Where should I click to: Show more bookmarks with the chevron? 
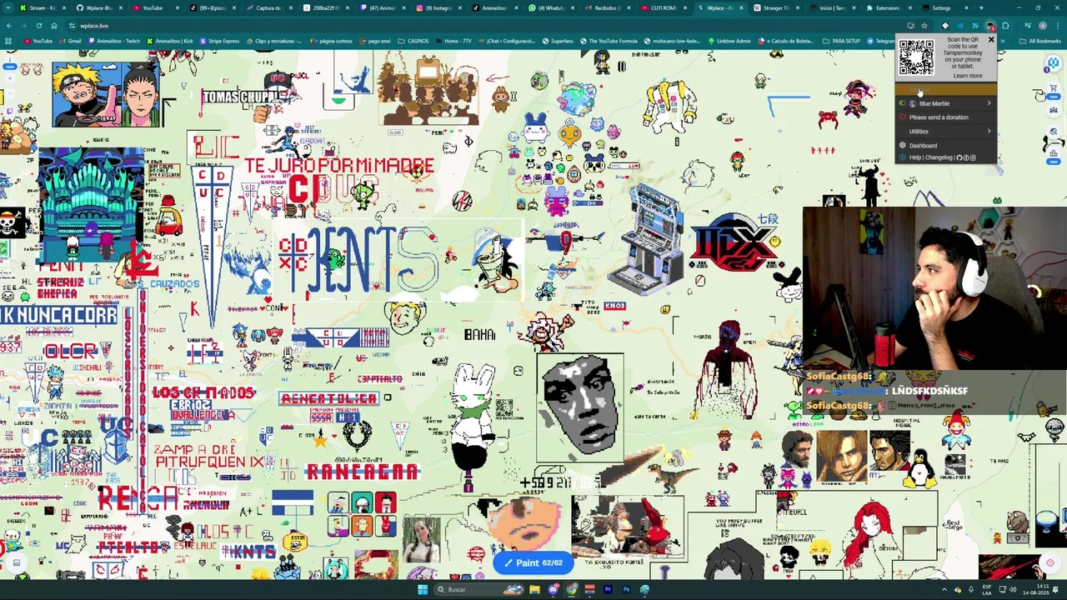click(1003, 41)
